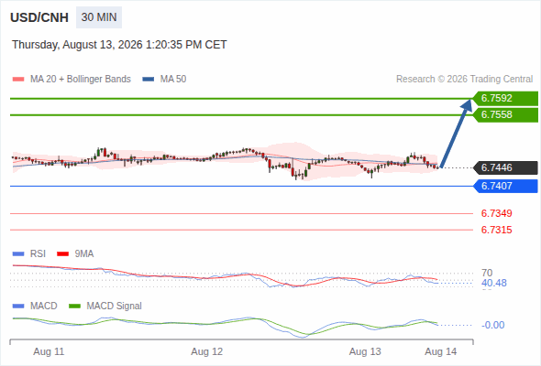Click the MA 20 + Bollinger Bands pink swatch
Screen dimensions: 541x366
(18, 80)
